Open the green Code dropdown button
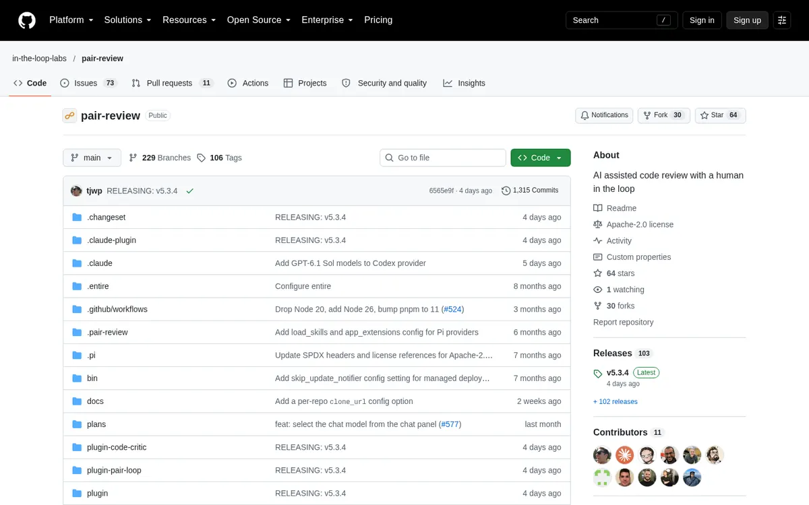This screenshot has width=809, height=505. tap(541, 158)
